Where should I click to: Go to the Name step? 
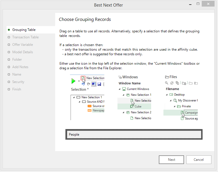tap(17, 74)
